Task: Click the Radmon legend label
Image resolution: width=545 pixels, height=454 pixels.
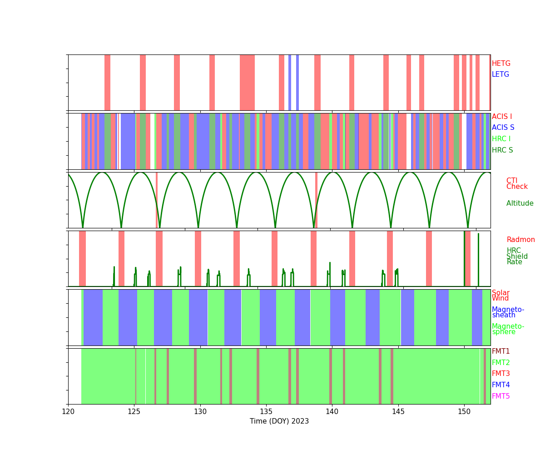Action: pos(520,240)
